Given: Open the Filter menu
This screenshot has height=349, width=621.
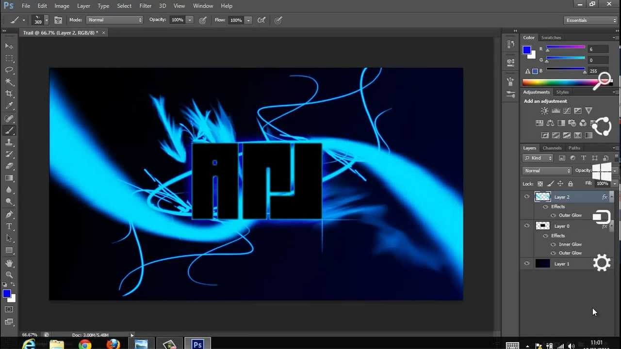Looking at the screenshot, I should (x=145, y=6).
